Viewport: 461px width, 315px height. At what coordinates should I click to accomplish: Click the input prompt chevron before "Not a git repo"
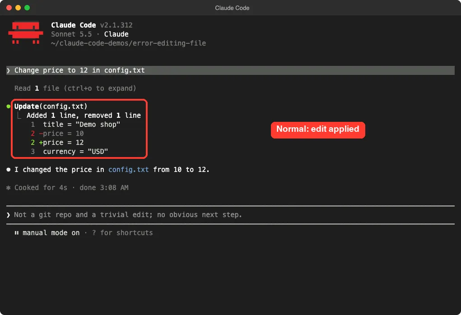click(x=8, y=215)
